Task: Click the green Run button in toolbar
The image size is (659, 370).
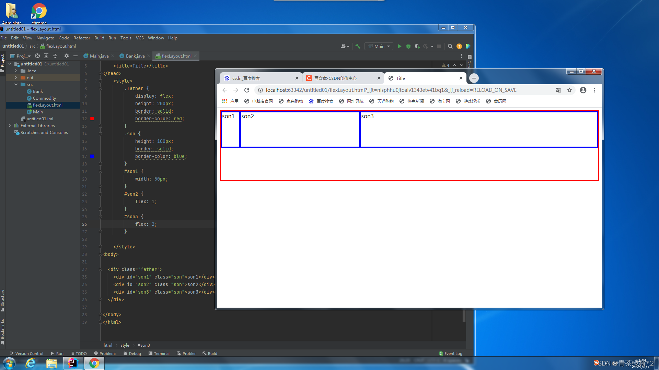Action: coord(400,46)
